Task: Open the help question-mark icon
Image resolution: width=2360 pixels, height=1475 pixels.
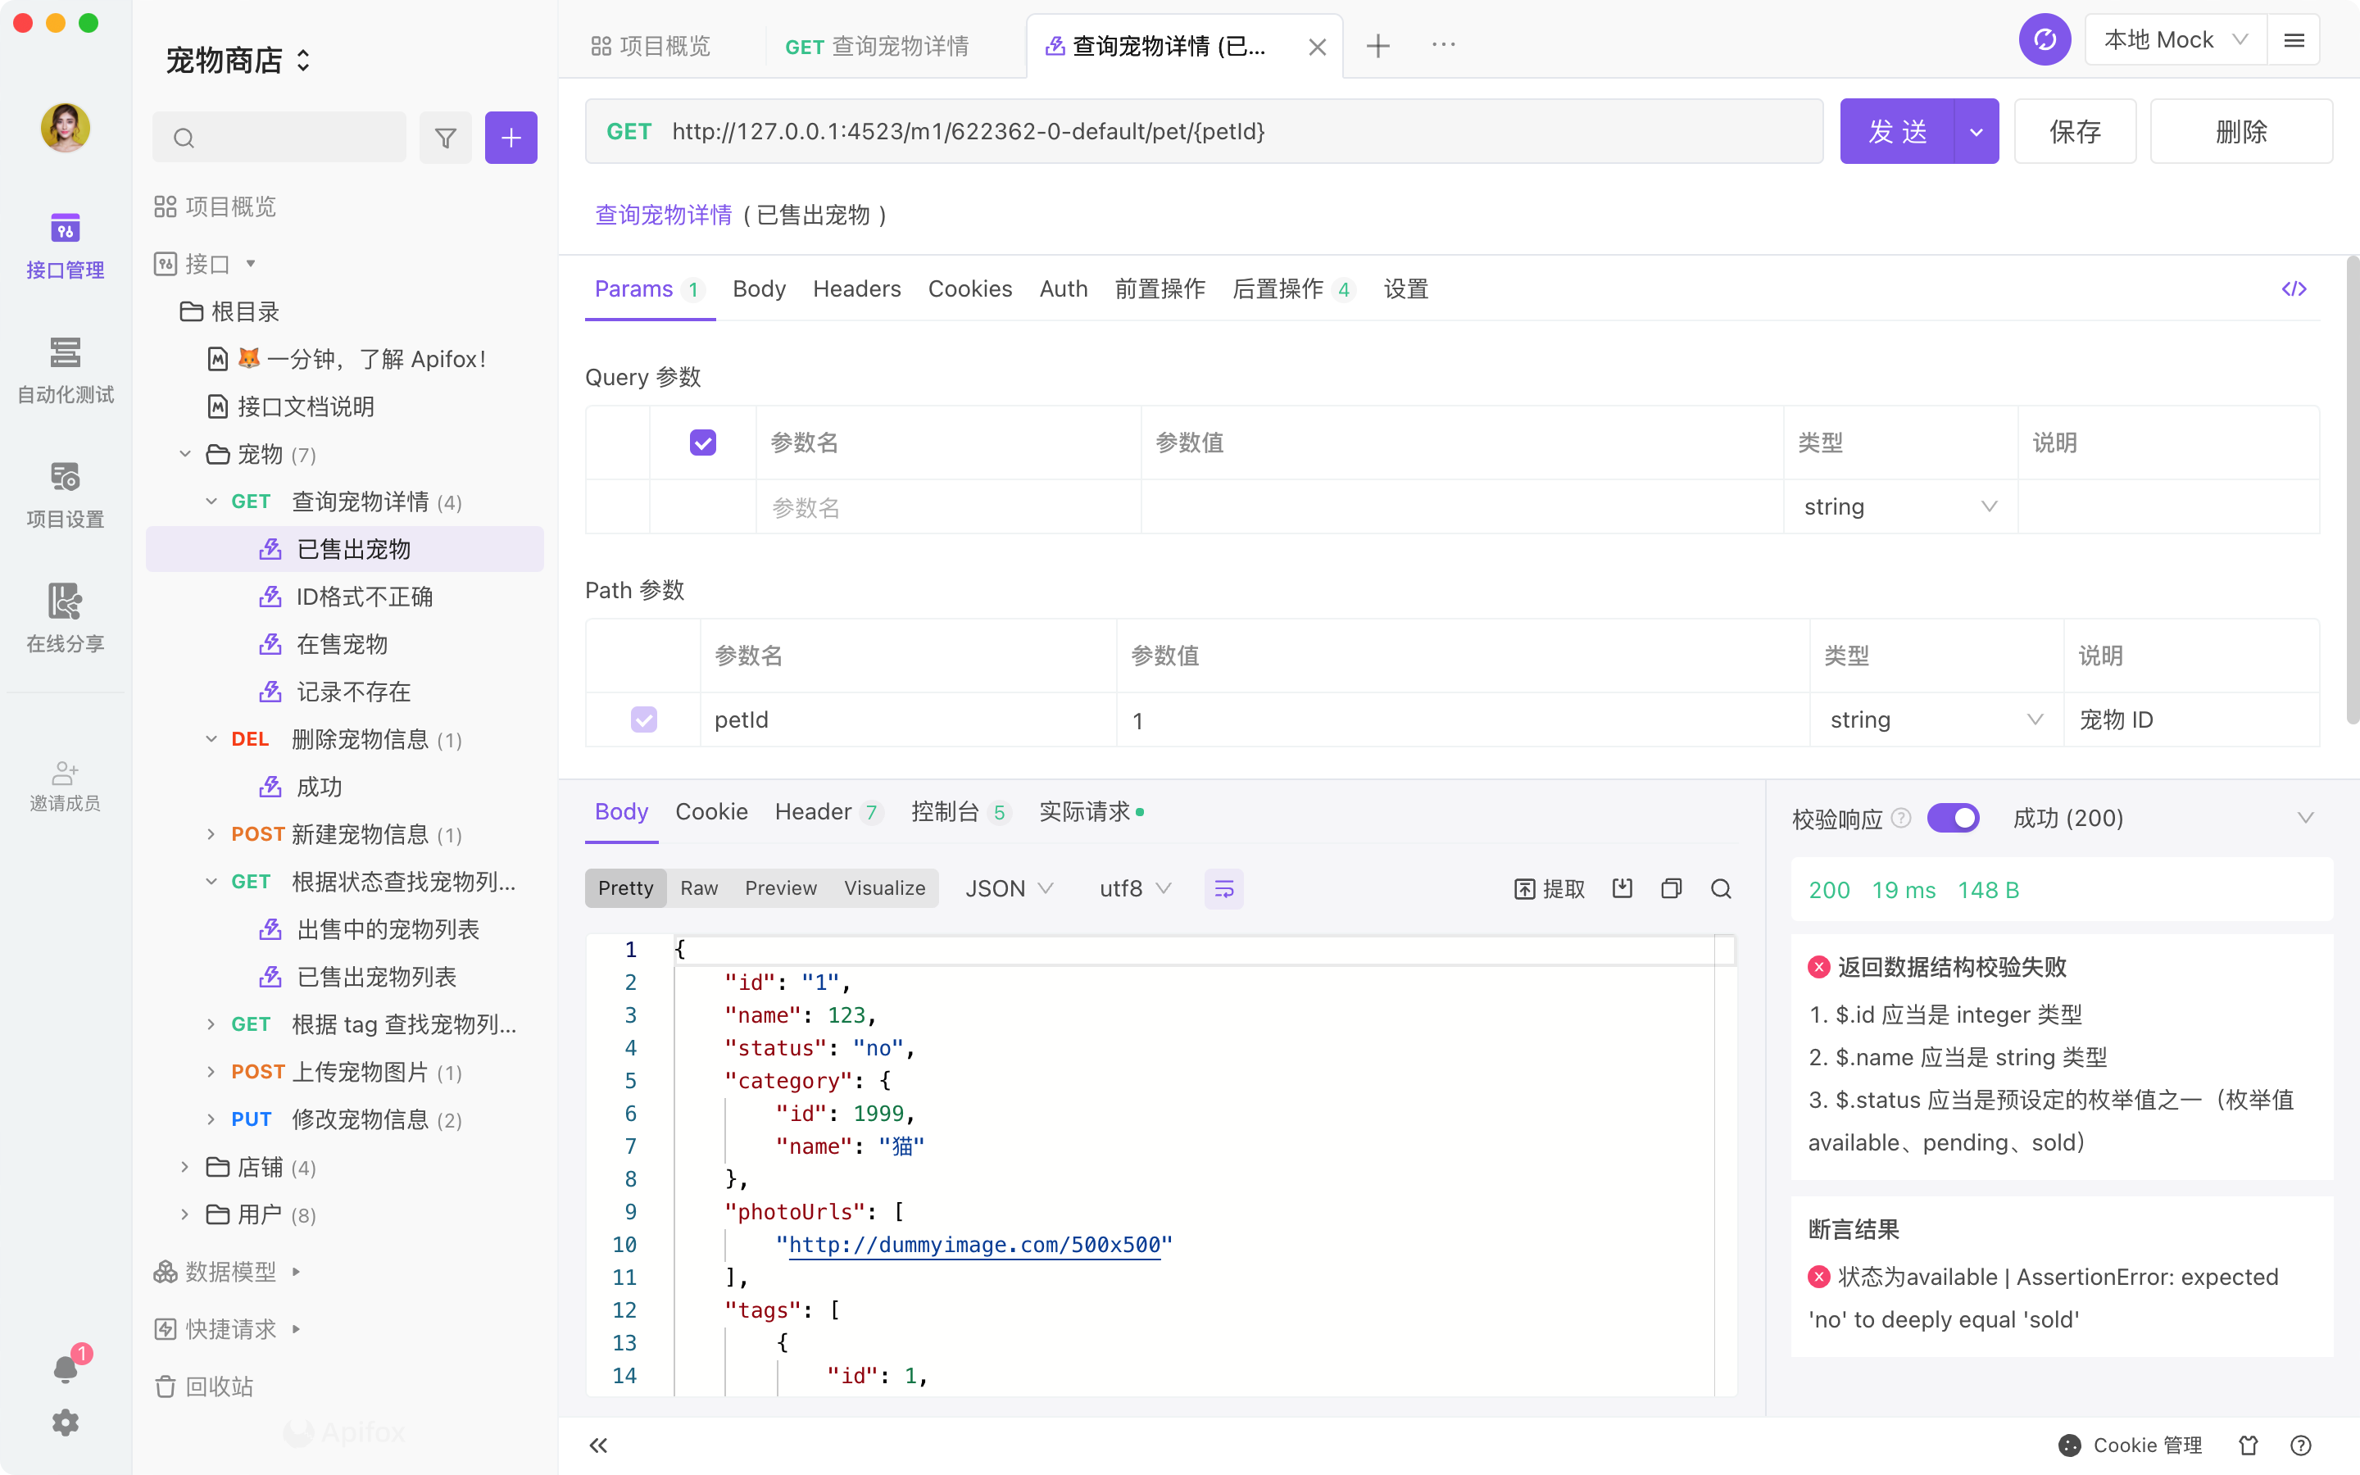Action: coord(2300,1445)
